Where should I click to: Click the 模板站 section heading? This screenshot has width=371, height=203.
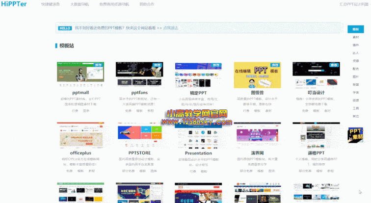click(66, 46)
